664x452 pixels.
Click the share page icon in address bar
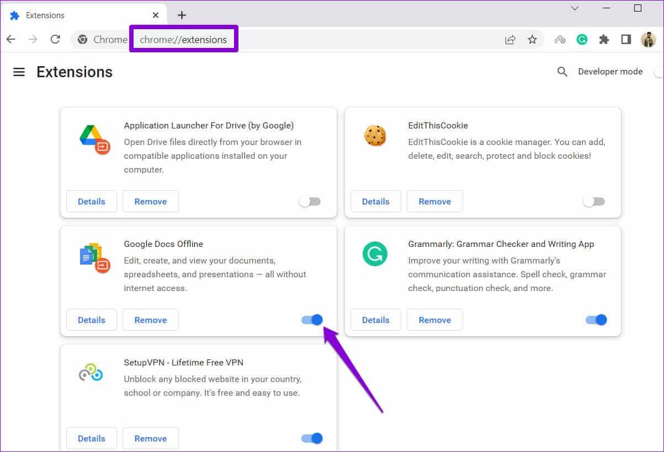point(510,39)
